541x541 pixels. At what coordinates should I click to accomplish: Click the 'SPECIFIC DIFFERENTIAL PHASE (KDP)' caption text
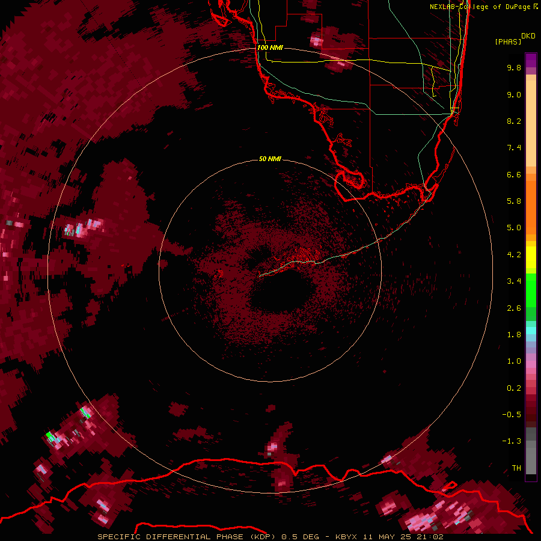(x=187, y=537)
